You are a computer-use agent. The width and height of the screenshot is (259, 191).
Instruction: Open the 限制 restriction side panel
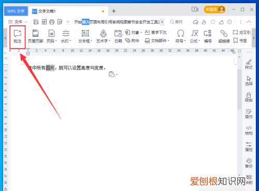coord(249,97)
